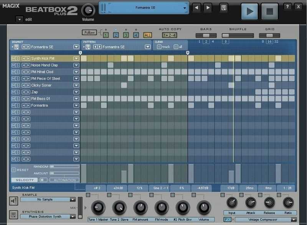Toggle the Follow button

pos(89,33)
